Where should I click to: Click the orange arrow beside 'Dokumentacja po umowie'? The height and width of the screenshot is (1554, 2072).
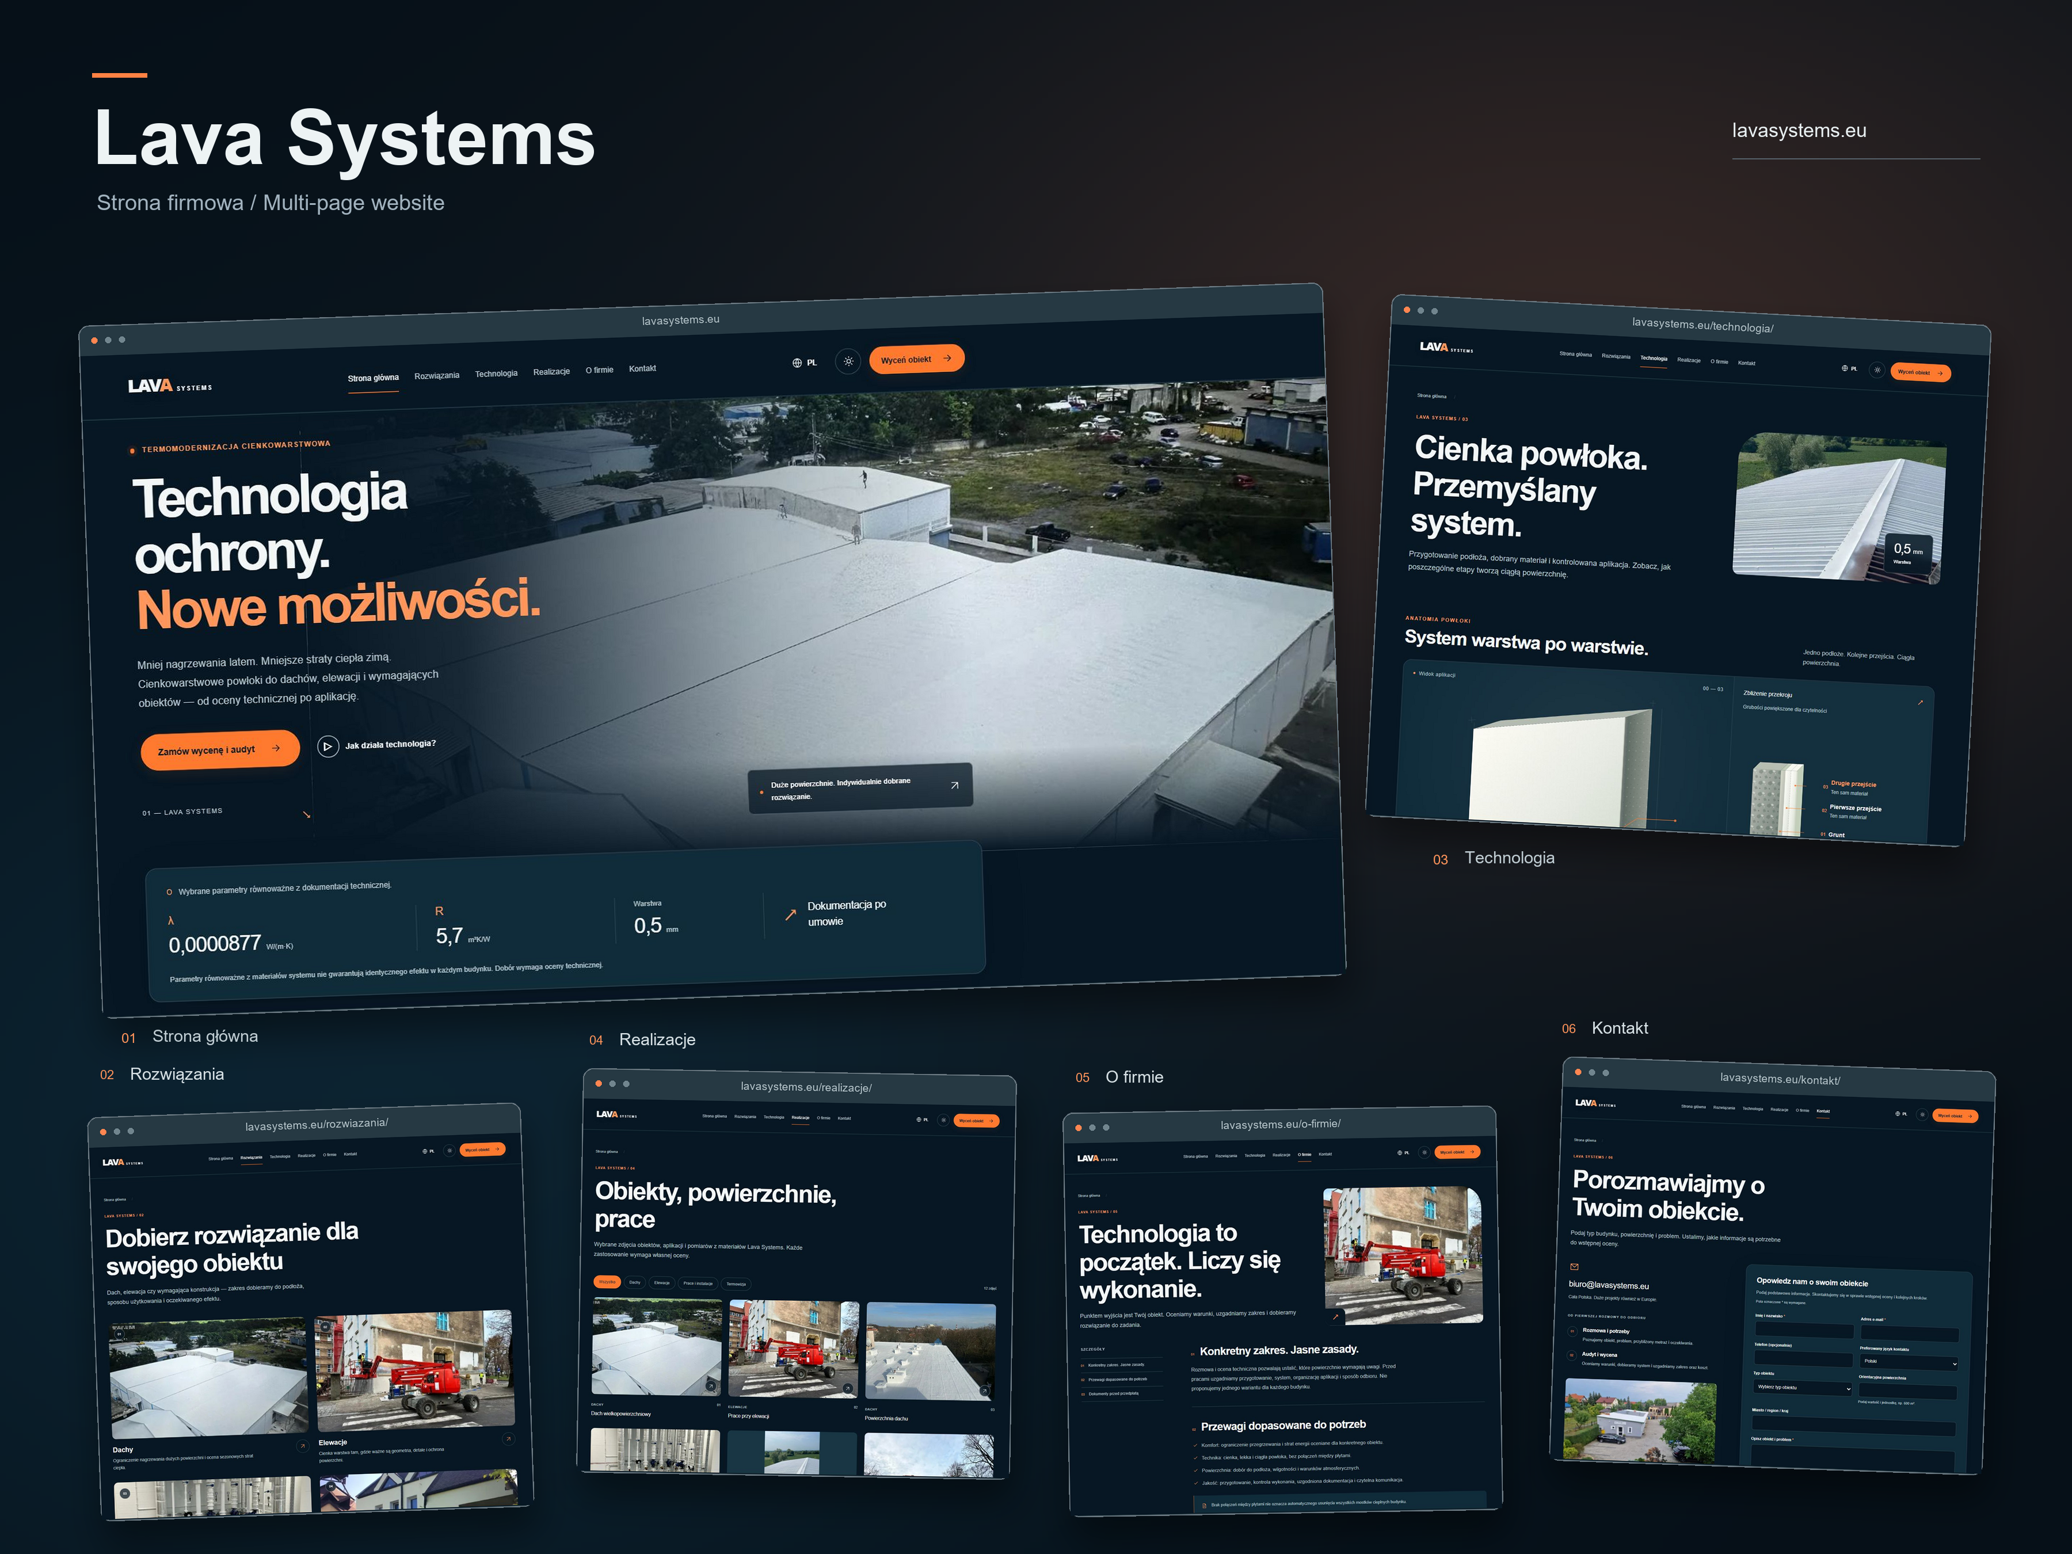[x=791, y=914]
